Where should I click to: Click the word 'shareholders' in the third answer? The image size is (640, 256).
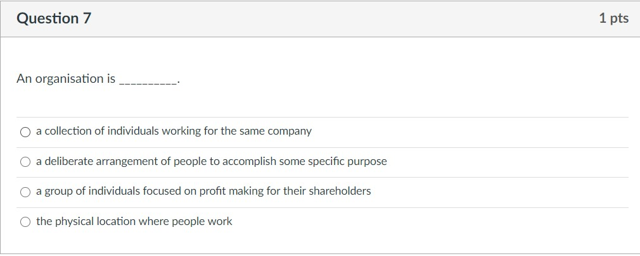click(340, 191)
